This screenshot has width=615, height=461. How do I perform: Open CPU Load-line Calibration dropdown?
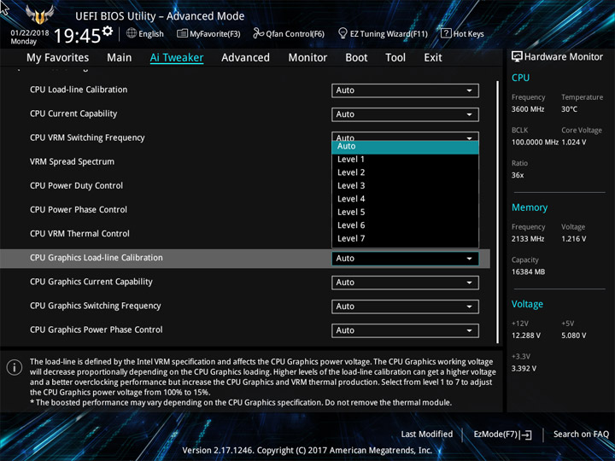tap(405, 90)
